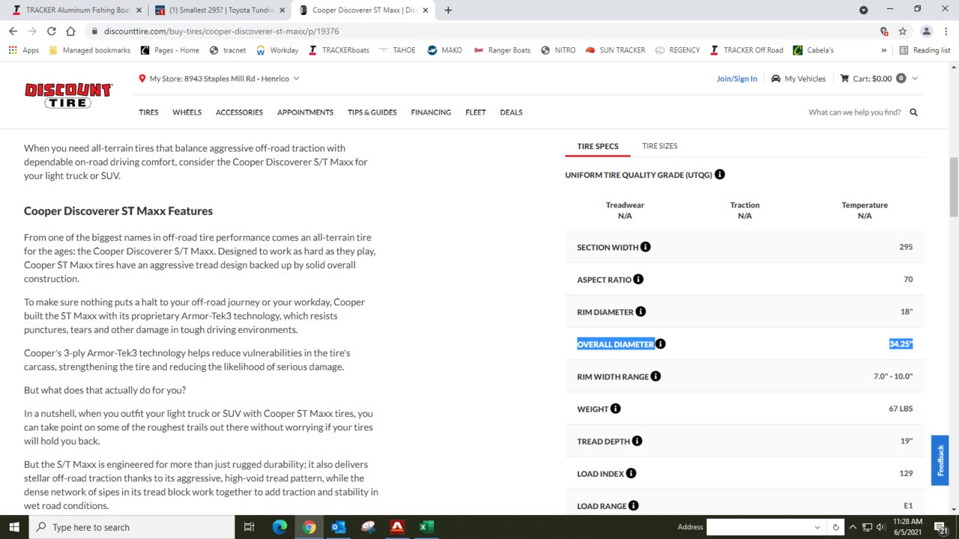Expand the cart dropdown chevron
The image size is (959, 539).
915,79
